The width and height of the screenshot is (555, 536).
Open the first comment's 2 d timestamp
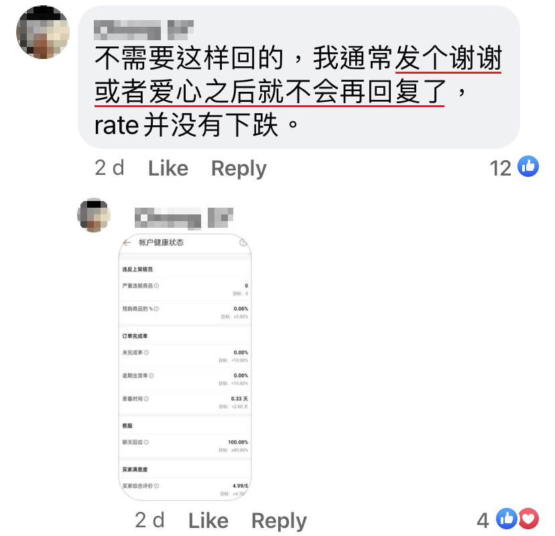pos(109,167)
